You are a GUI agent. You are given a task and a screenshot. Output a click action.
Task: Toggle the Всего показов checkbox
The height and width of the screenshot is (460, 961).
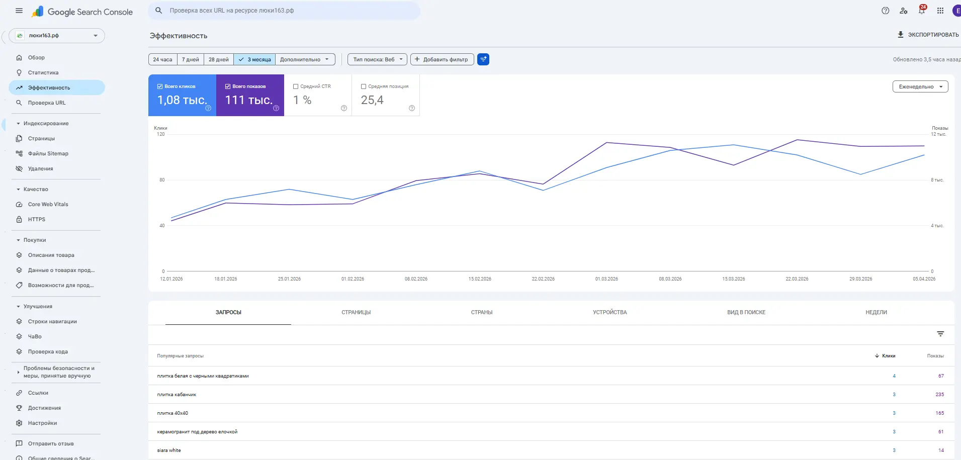click(228, 86)
